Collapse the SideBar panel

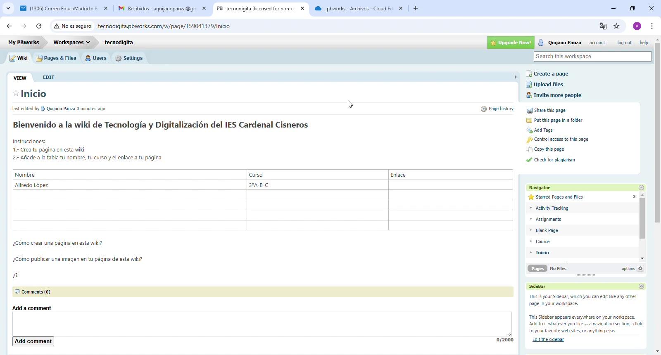[x=641, y=286]
